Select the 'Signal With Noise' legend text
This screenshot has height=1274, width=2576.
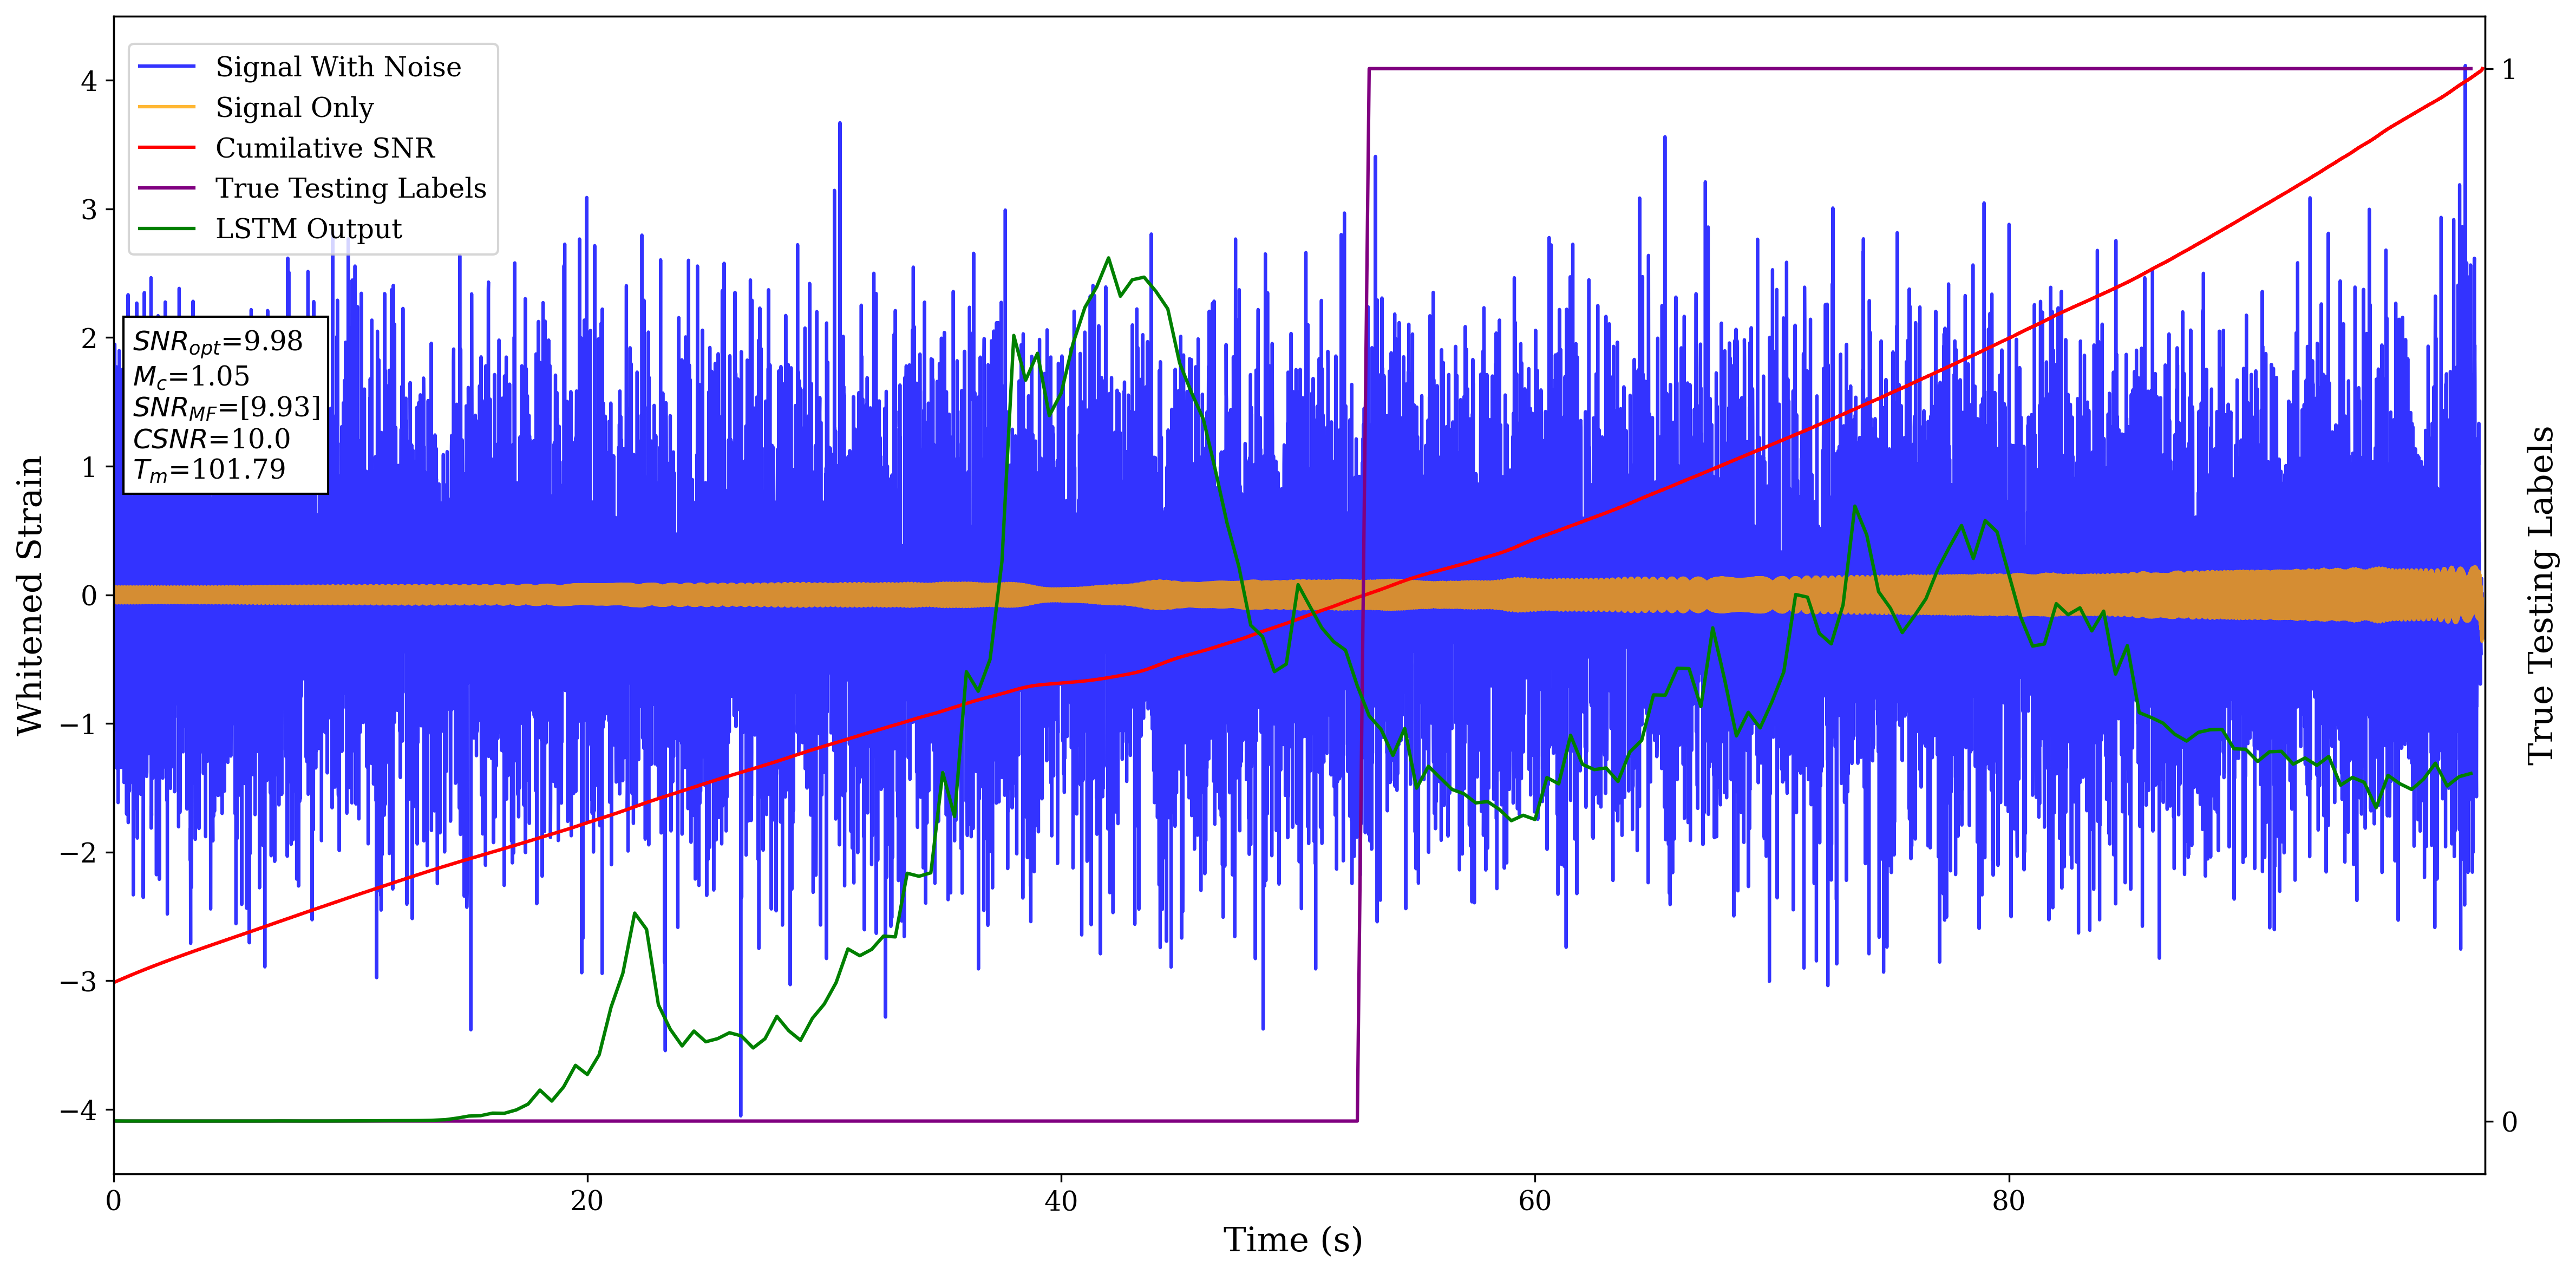pos(338,67)
